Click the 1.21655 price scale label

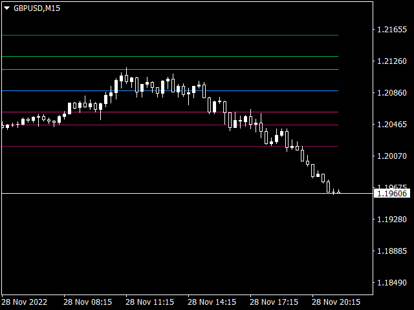(x=392, y=29)
